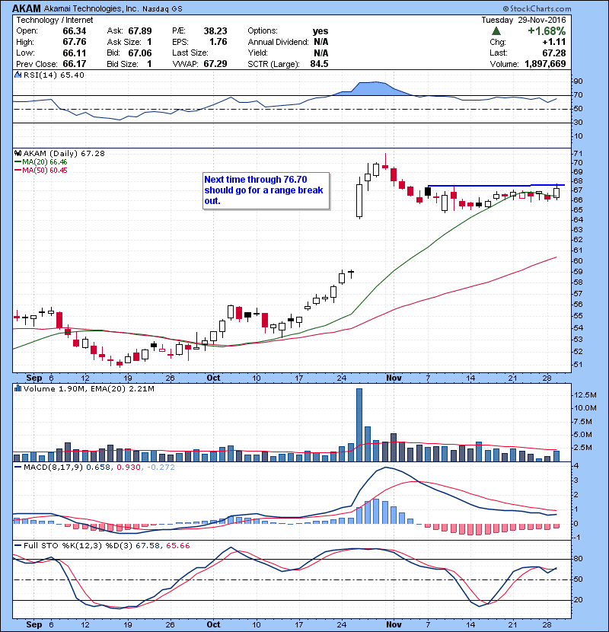Click the AKAM ticker symbol title
The image size is (609, 632).
pyautogui.click(x=27, y=8)
